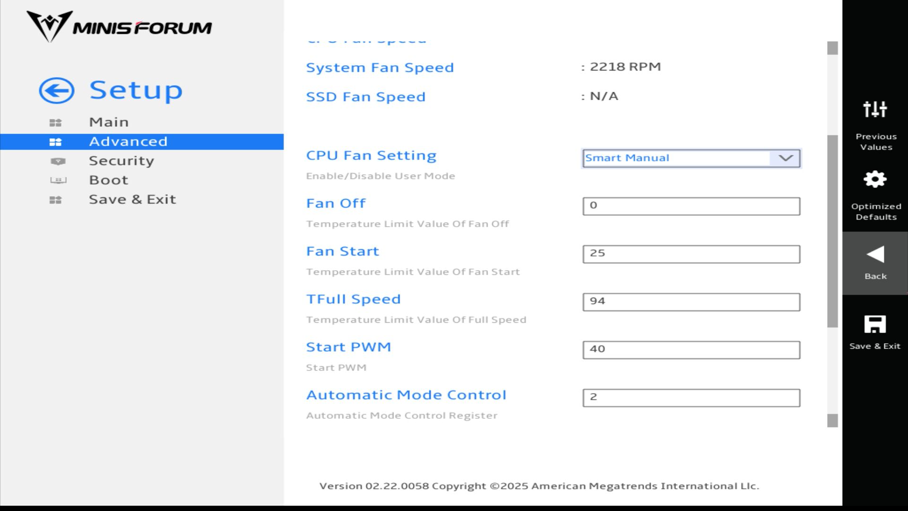The width and height of the screenshot is (908, 511).
Task: Edit the TFull Speed value box
Action: (x=691, y=301)
